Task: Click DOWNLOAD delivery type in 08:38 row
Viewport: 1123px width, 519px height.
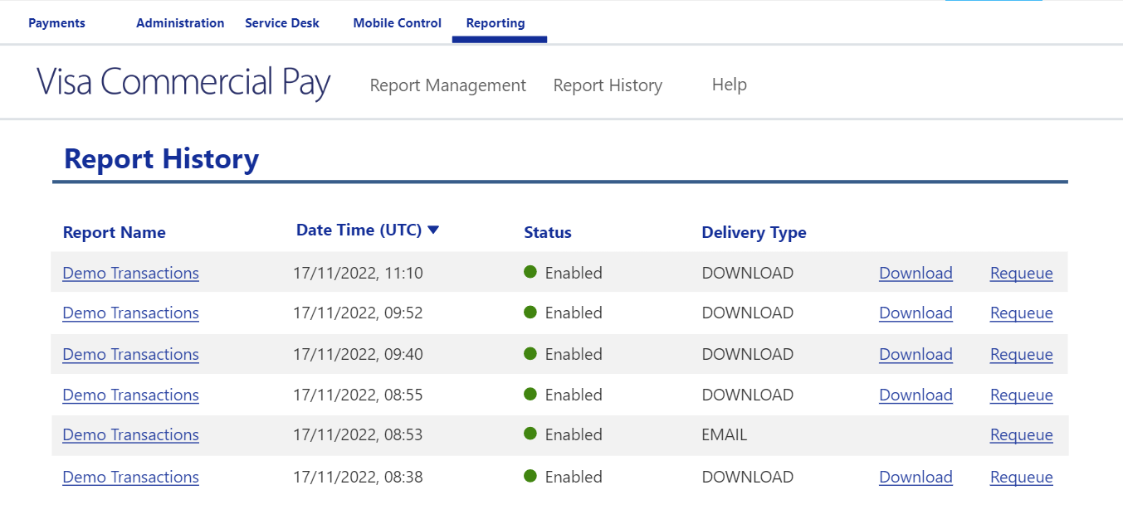Action: click(x=748, y=477)
